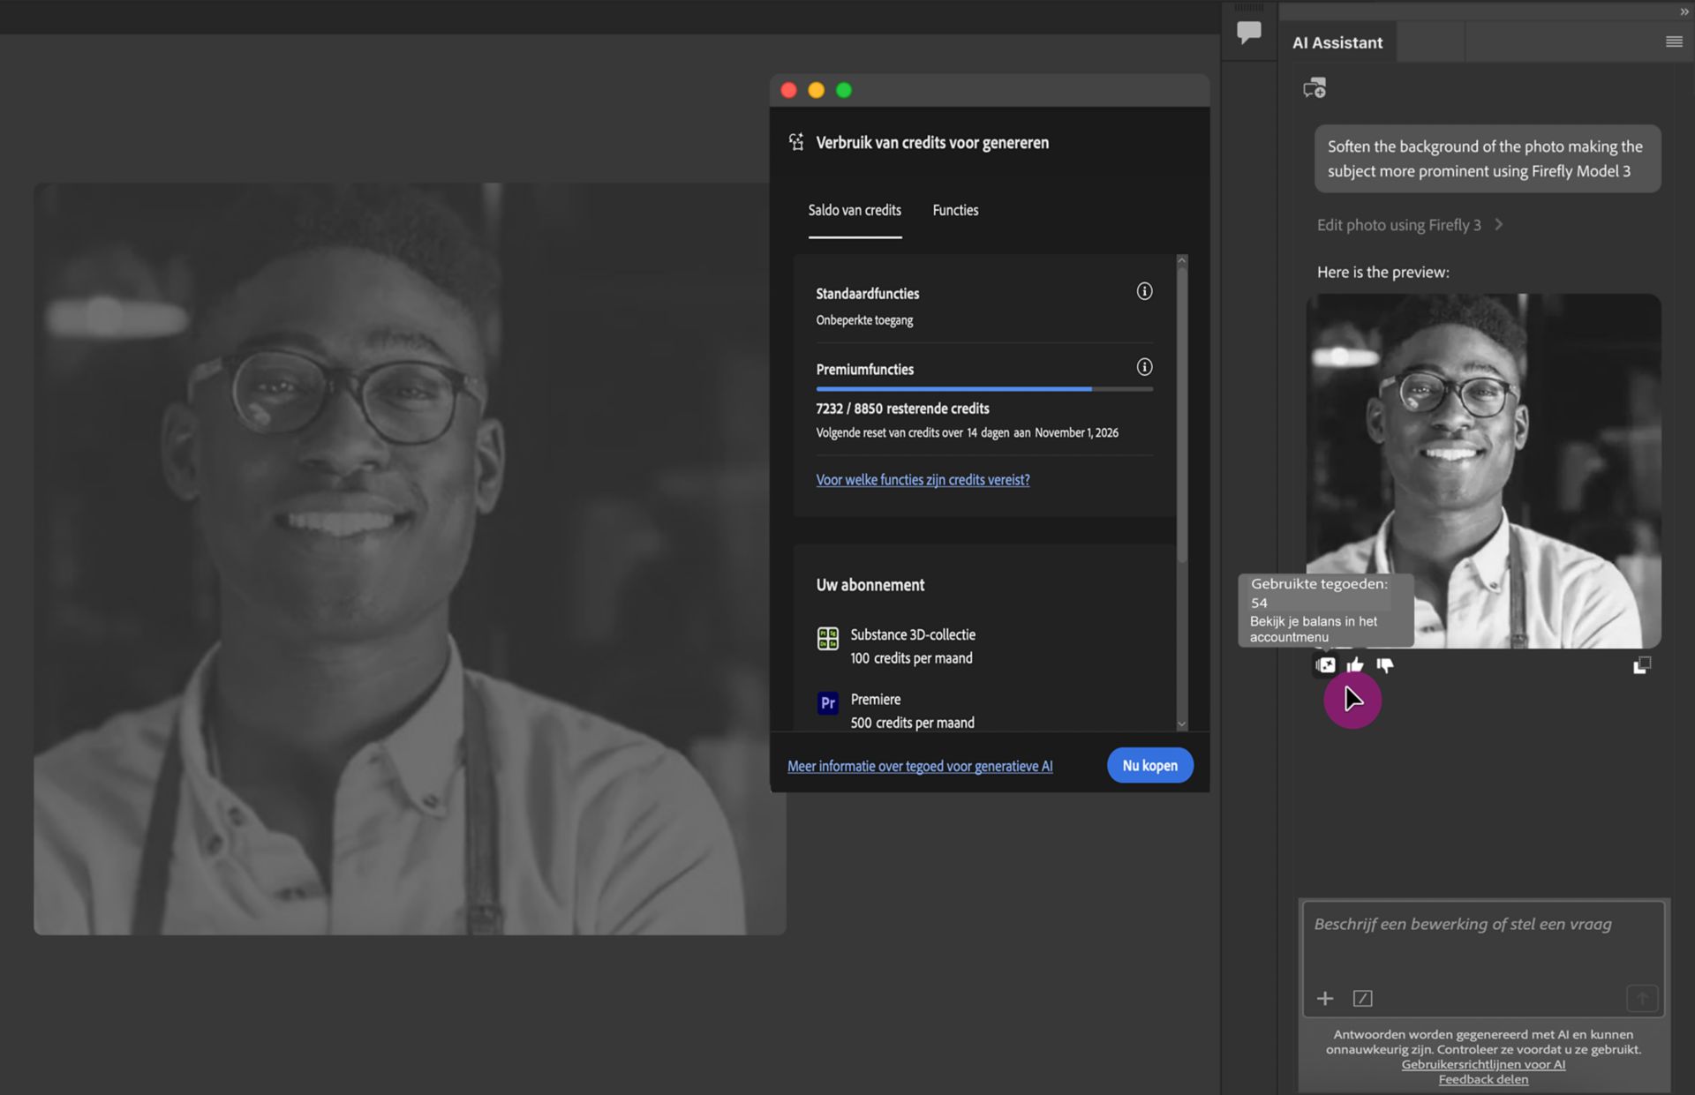This screenshot has width=1695, height=1095.
Task: Click the Substance 3D-collectie icon
Action: [827, 638]
